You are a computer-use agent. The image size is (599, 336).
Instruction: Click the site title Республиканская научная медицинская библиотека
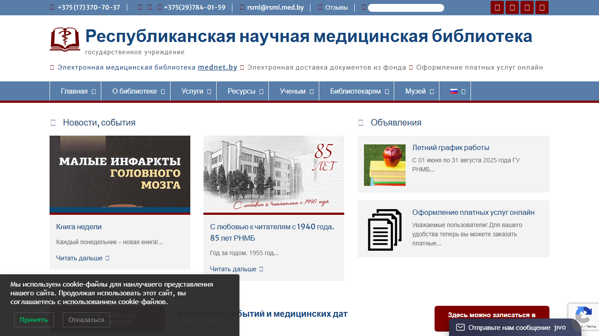pyautogui.click(x=309, y=36)
